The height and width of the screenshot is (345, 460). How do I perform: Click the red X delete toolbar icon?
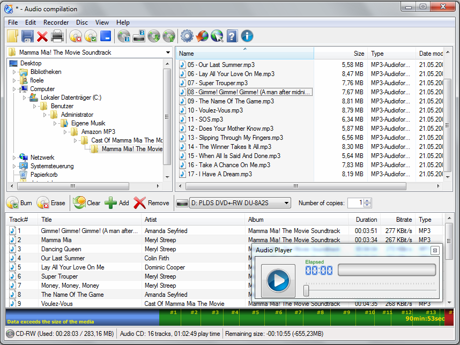click(43, 36)
